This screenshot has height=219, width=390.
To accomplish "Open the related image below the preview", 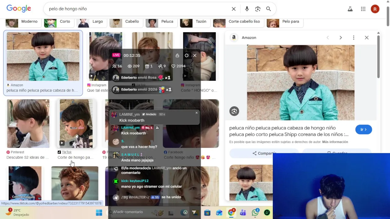I will click(251, 182).
